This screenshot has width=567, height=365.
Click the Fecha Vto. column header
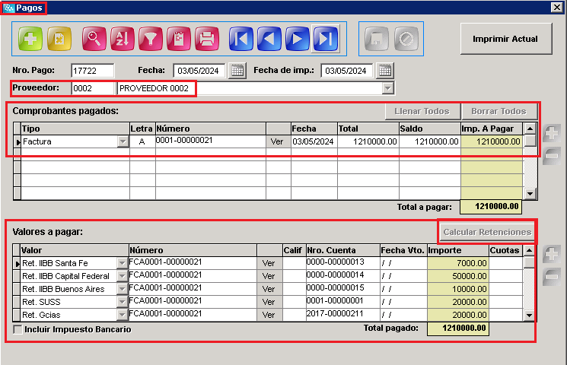point(403,250)
